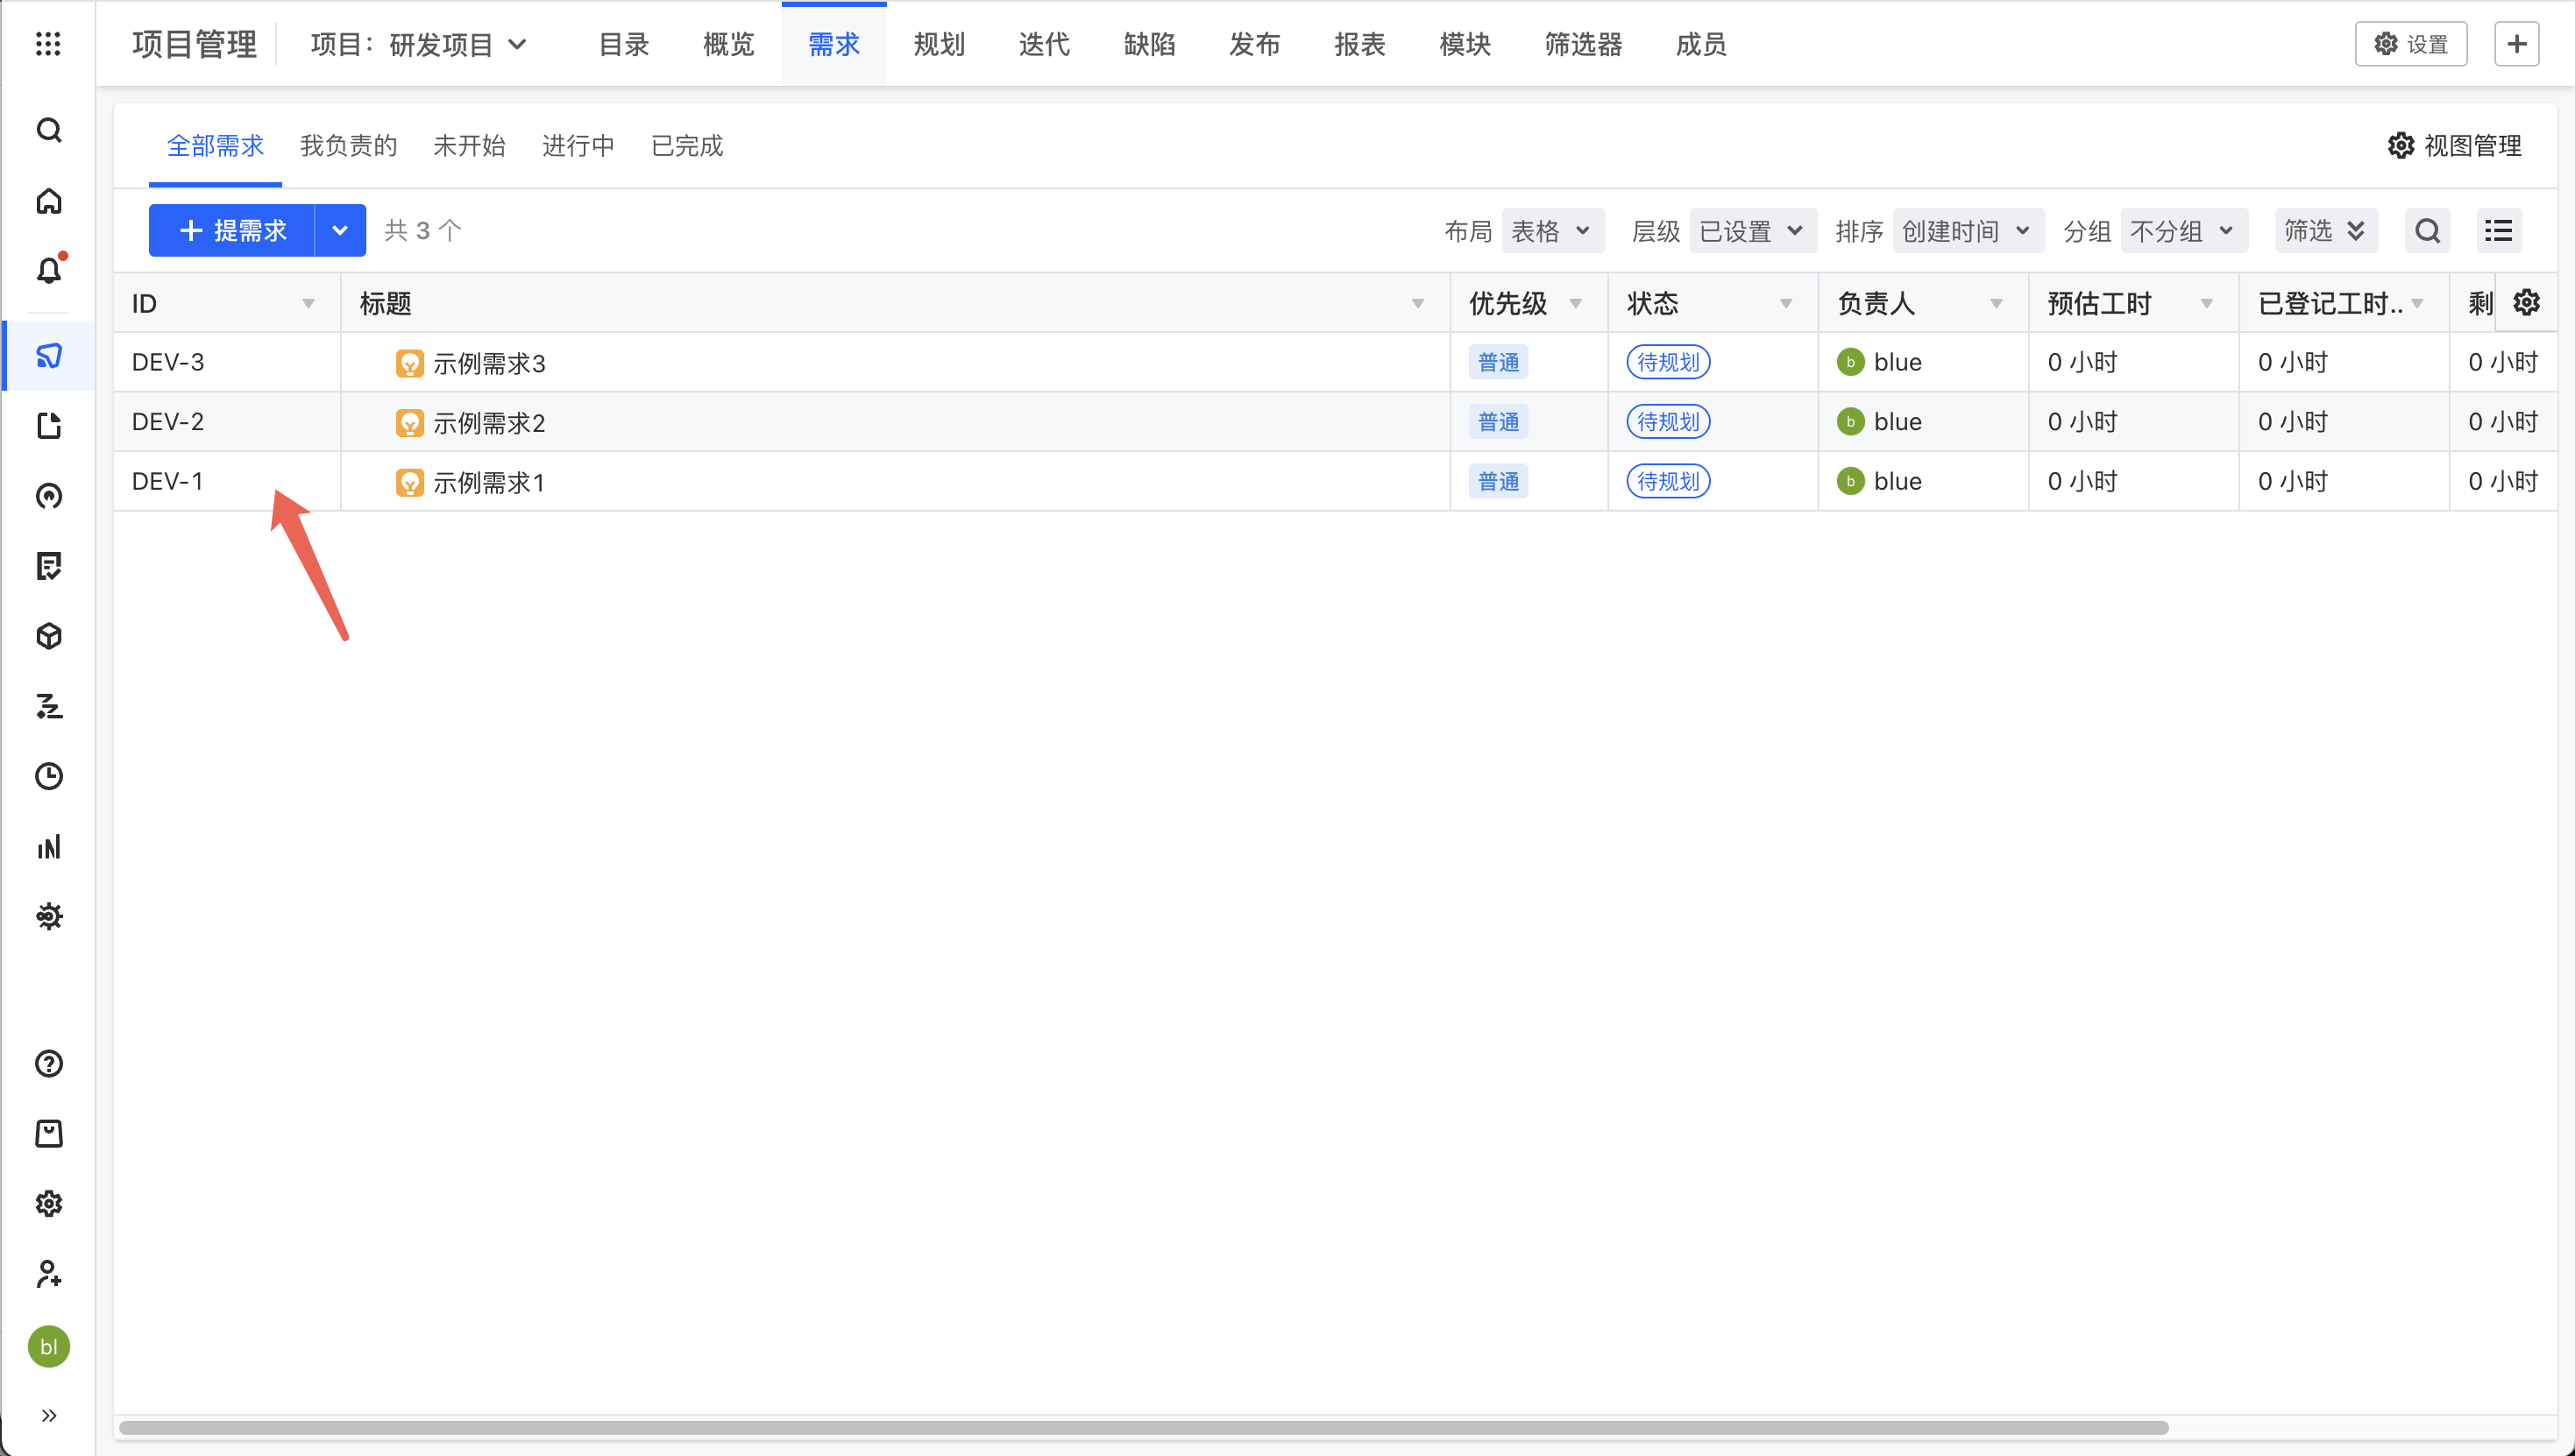
Task: Open the 布局 表格 layout dropdown
Action: pos(1552,231)
